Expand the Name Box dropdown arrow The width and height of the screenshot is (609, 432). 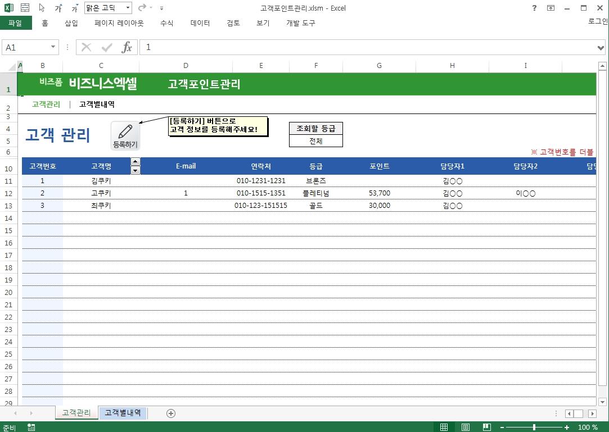[53, 48]
